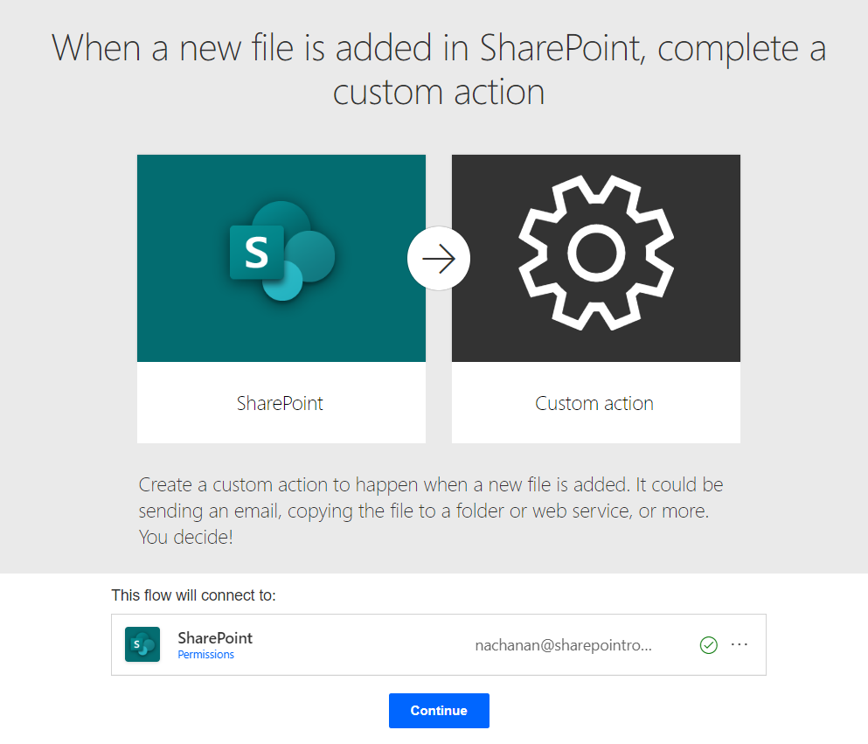Viewport: 868px width, 744px height.
Task: Click the "Custom action" caption under gear tile
Action: 594,403
